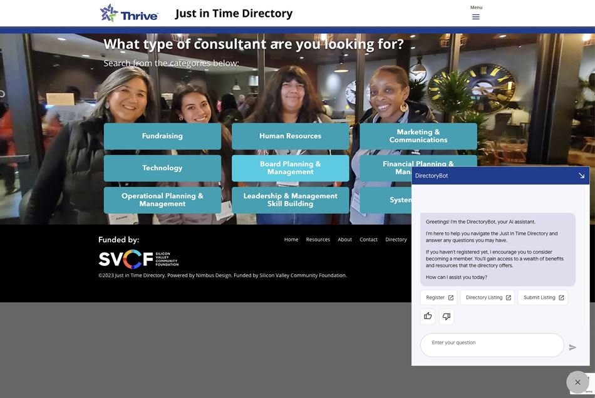Go to Home in footer navigation
595x398 pixels.
(291, 240)
